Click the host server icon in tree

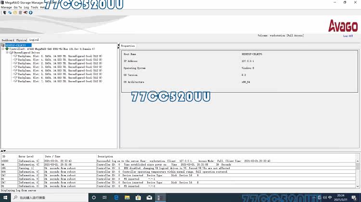(x=3, y=45)
